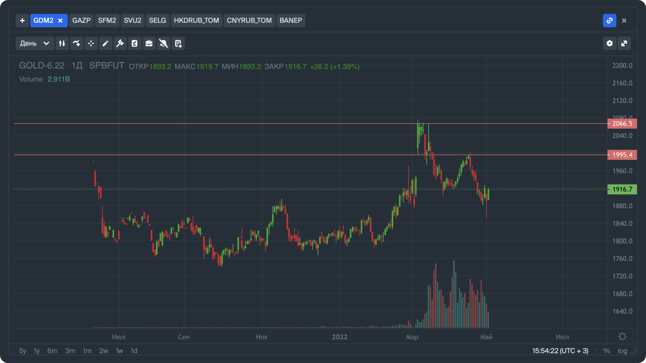Click the current price 1916.7 label
The height and width of the screenshot is (363, 646).
(x=623, y=190)
